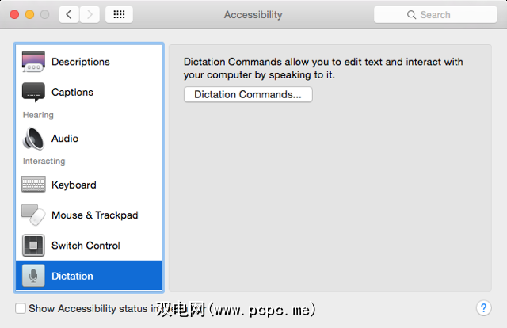Select the Captions label in the list
The width and height of the screenshot is (507, 328).
pos(72,93)
